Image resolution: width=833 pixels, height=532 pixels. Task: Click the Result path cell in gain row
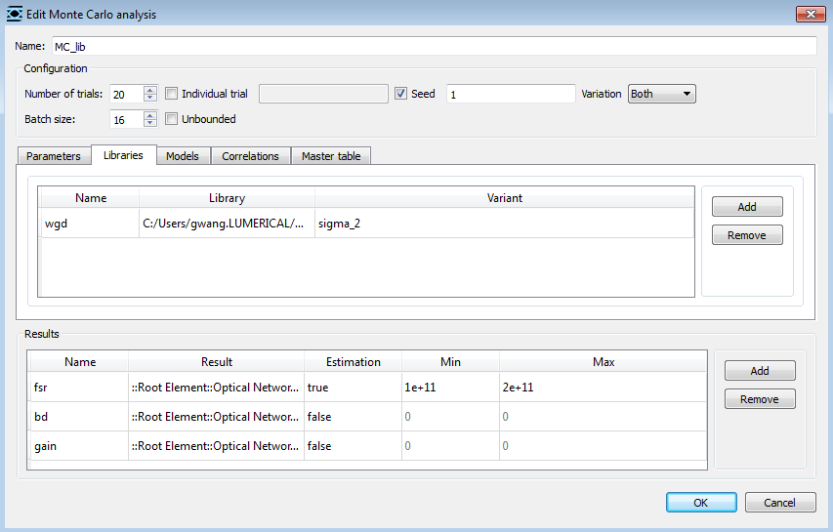pos(216,445)
